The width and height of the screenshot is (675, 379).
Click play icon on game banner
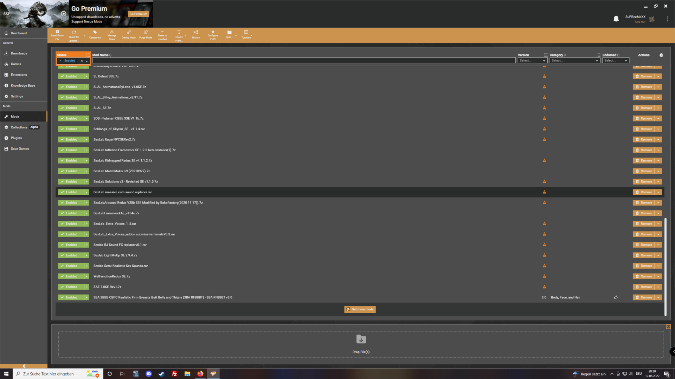coord(64,14)
